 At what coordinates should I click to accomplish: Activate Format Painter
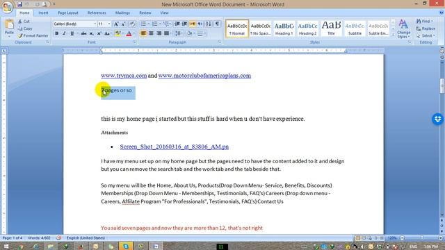click(33, 35)
